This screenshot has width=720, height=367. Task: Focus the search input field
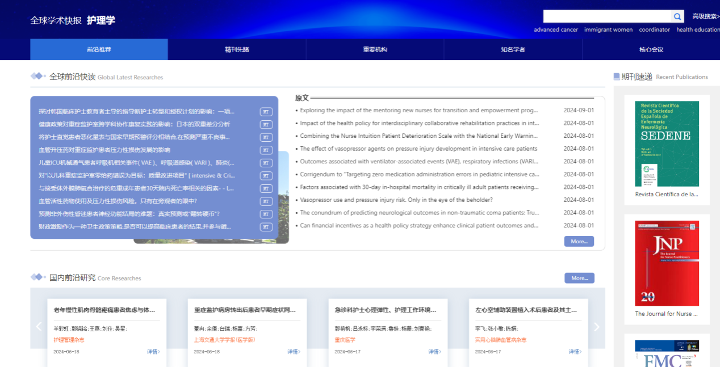pyautogui.click(x=606, y=16)
